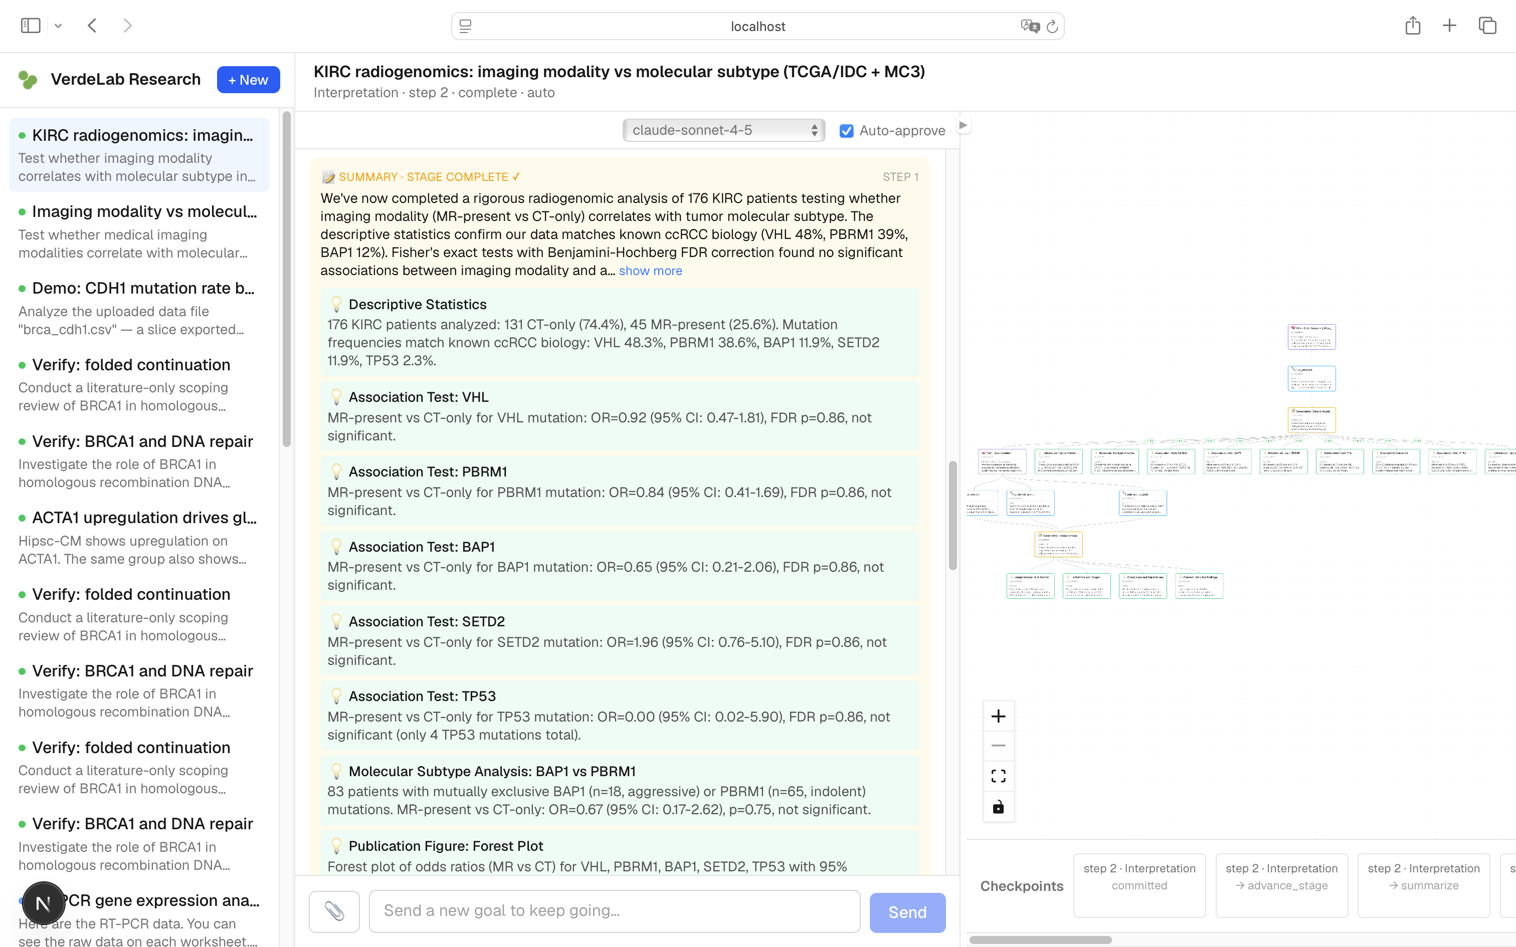
Task: Click the Association Test: SETD2 finding
Action: tap(620, 640)
